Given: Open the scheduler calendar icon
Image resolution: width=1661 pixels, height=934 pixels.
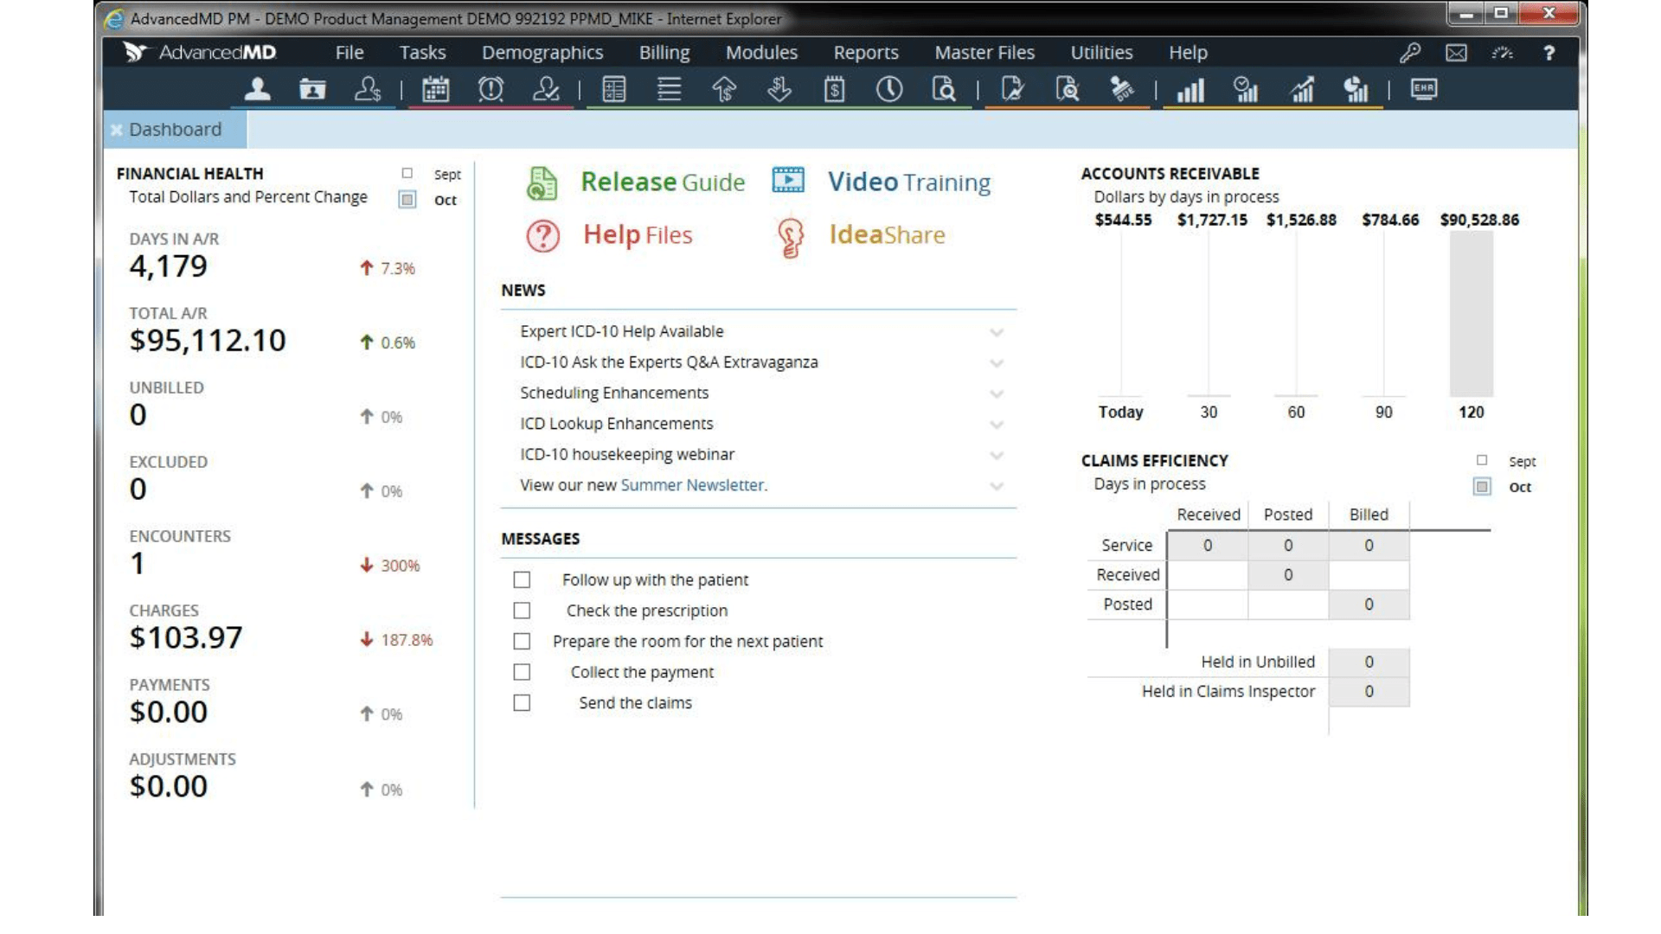Looking at the screenshot, I should tap(435, 89).
